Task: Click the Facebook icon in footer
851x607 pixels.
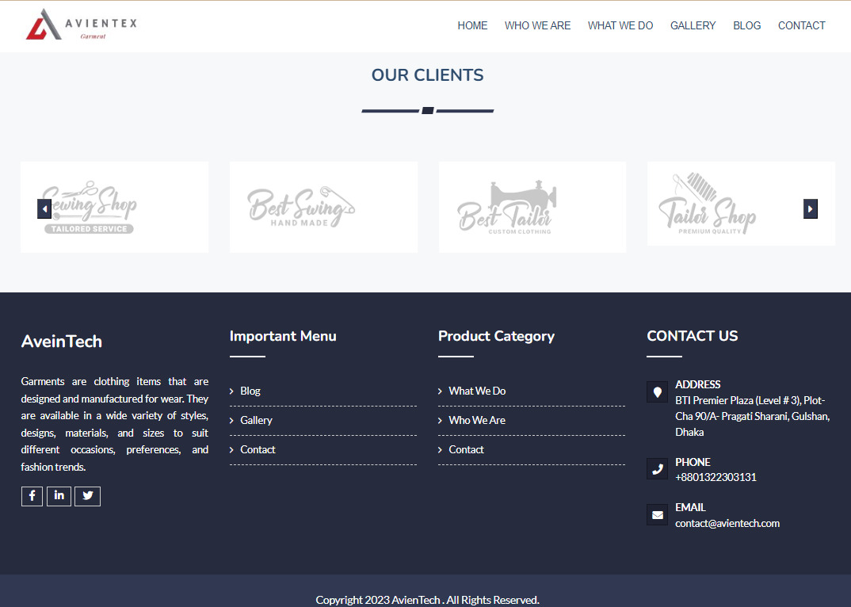Action: [32, 496]
